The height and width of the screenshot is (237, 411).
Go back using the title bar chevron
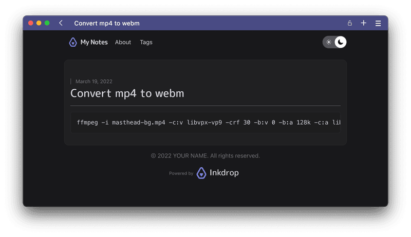(61, 23)
